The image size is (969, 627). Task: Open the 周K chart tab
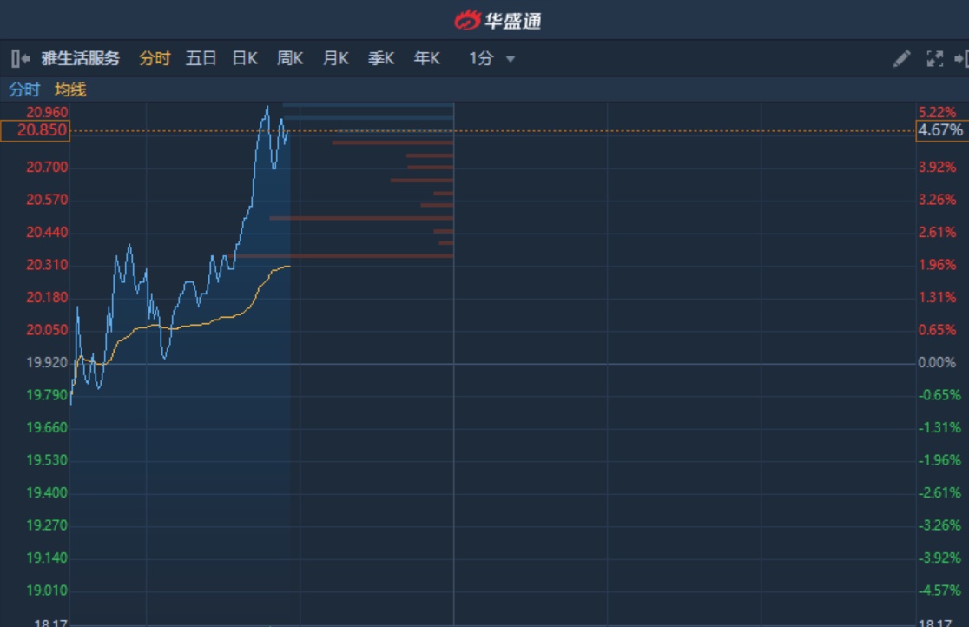[290, 59]
